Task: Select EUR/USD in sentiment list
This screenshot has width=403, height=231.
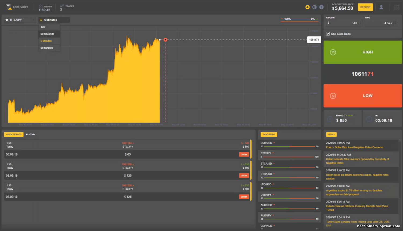Action: pyautogui.click(x=266, y=143)
